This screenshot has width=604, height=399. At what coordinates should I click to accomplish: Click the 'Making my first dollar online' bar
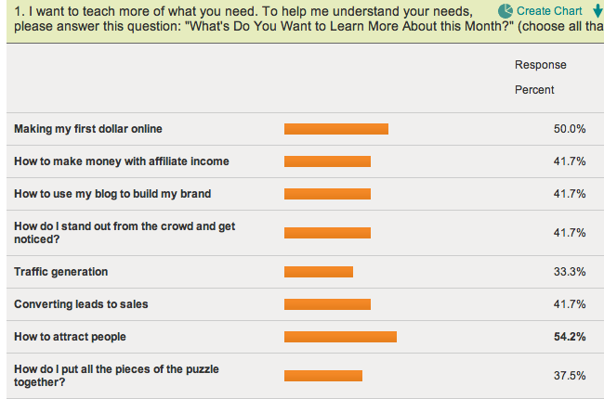(x=336, y=129)
